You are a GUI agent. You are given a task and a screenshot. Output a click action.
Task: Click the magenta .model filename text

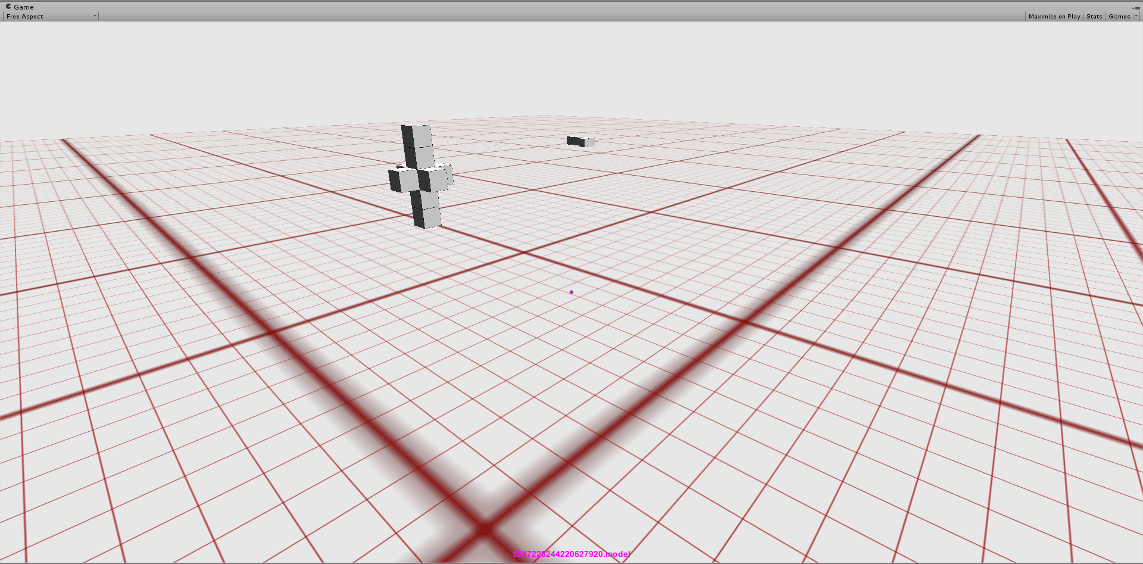[571, 554]
